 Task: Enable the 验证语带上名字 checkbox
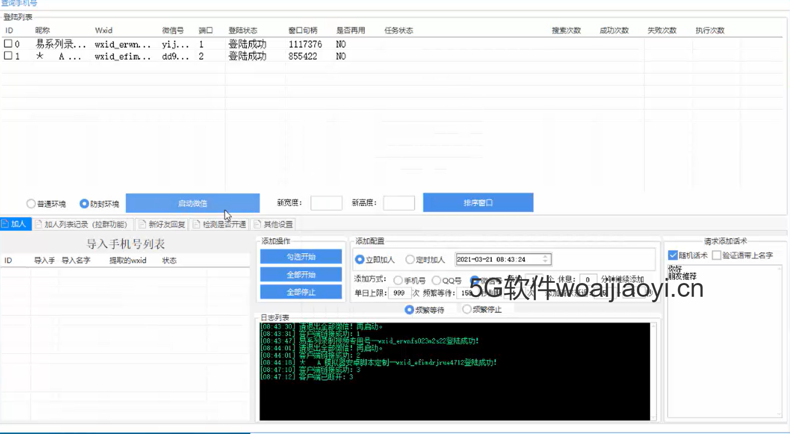(x=716, y=255)
